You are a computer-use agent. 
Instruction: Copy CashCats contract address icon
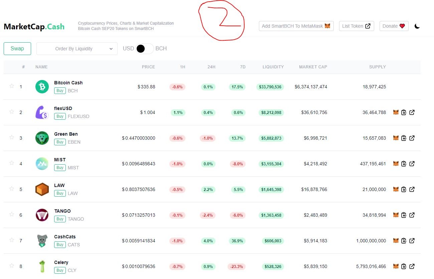(404, 241)
